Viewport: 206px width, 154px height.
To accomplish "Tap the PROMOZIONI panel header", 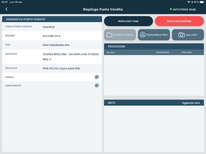I will [x=154, y=47].
